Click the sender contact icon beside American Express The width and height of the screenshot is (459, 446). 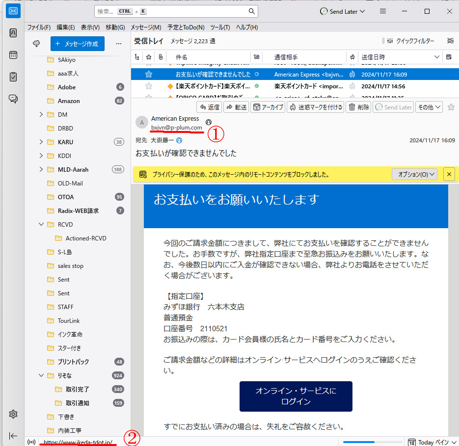(209, 122)
